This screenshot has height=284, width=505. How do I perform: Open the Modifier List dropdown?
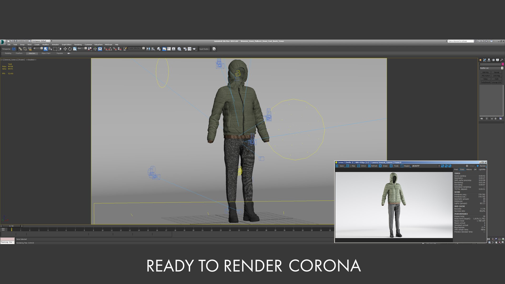(x=491, y=68)
